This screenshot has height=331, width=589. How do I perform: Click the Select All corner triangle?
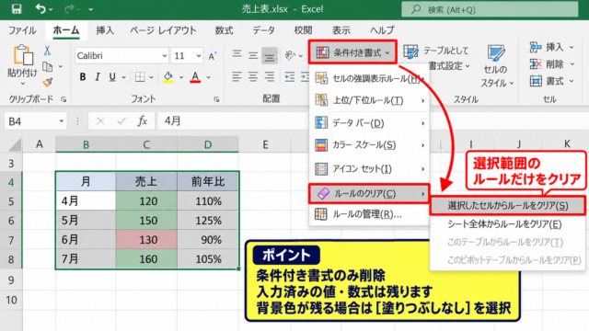15,144
